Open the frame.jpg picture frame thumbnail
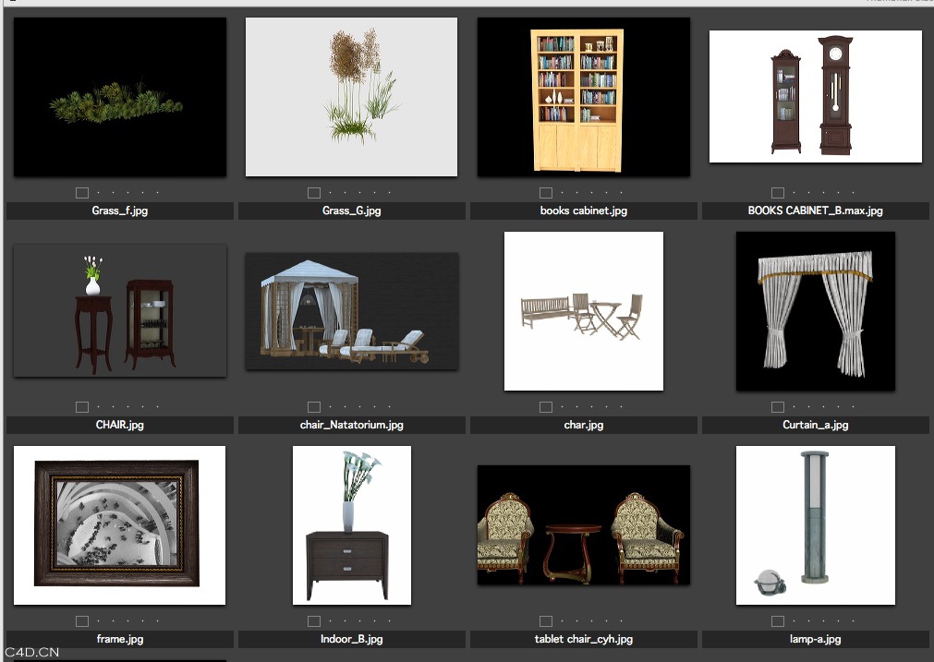 coord(120,525)
